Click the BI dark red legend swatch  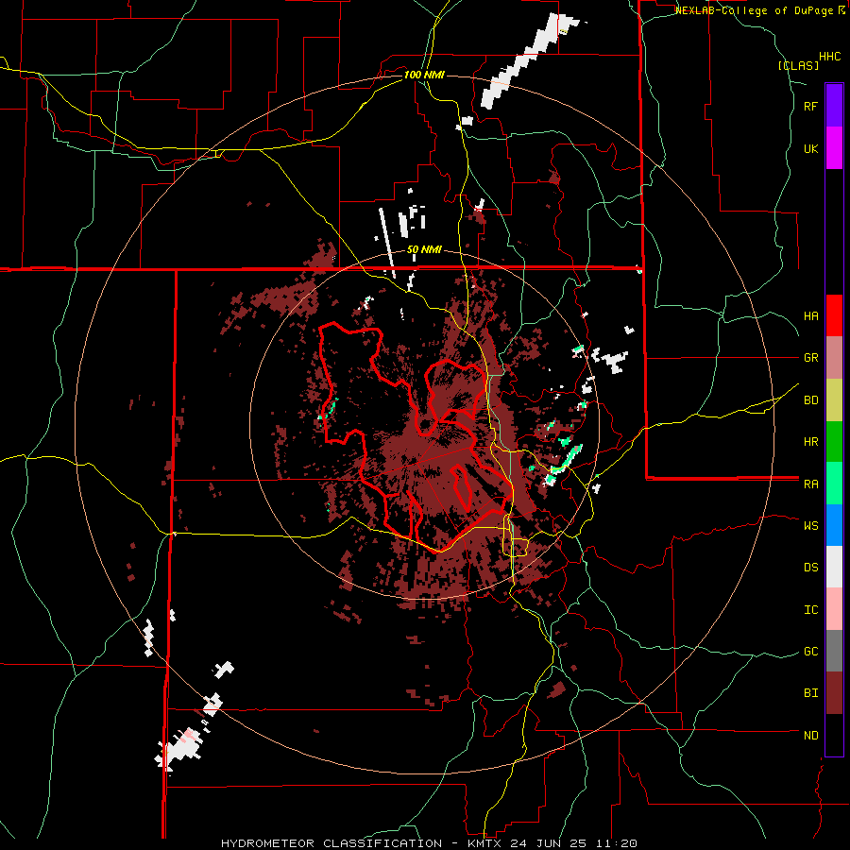834,693
